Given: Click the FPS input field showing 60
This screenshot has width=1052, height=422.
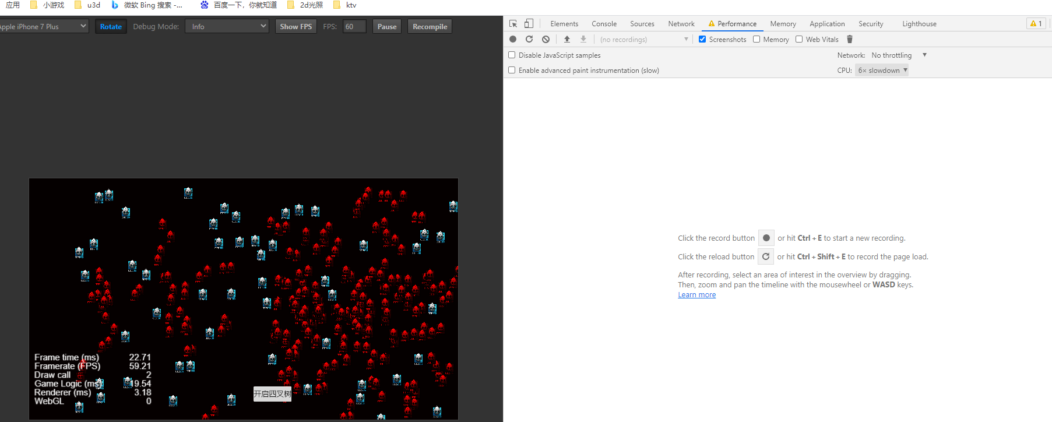Looking at the screenshot, I should (354, 26).
